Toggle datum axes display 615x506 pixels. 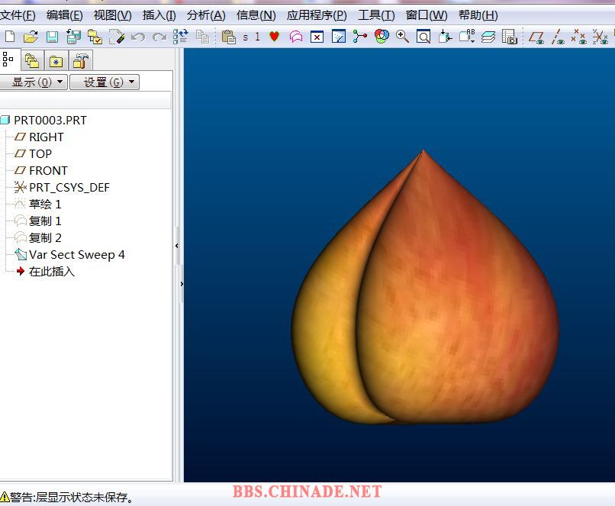pos(559,37)
